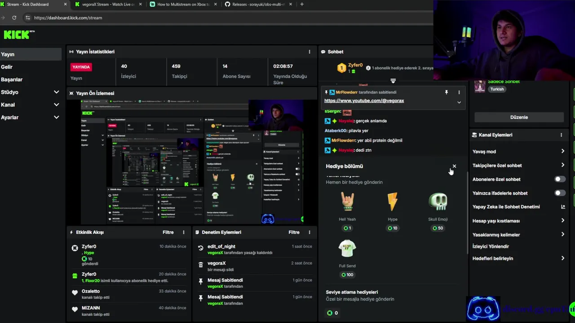Screen dimensions: 575x323
Task: Click Ataberk00 username in chat
Action: coord(336,131)
